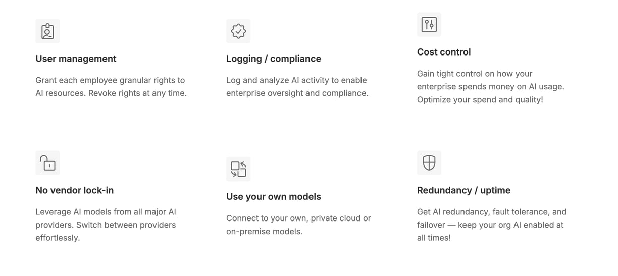Click the 'Optimize your spend and quality!' line

(480, 99)
